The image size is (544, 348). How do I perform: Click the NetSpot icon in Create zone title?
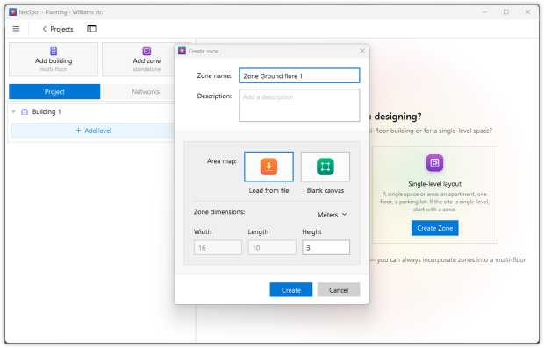pos(183,51)
